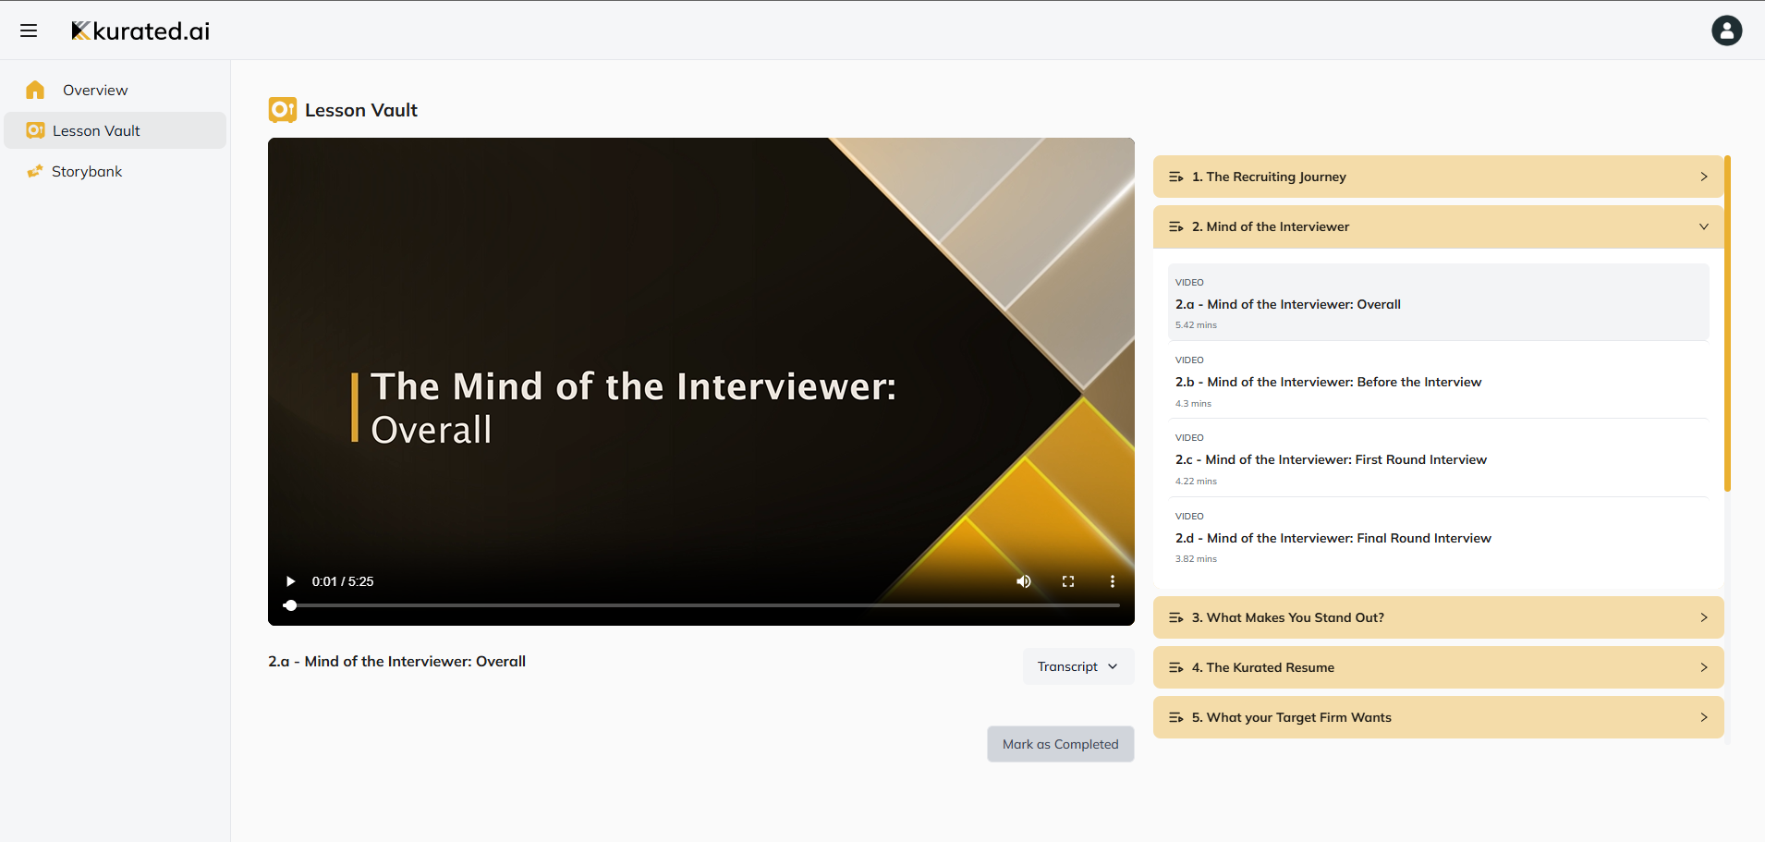Open the hamburger menu
Image resolution: width=1765 pixels, height=842 pixels.
coord(29,30)
